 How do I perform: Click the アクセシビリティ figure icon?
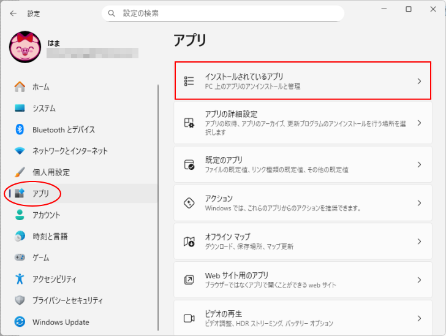[x=20, y=279]
